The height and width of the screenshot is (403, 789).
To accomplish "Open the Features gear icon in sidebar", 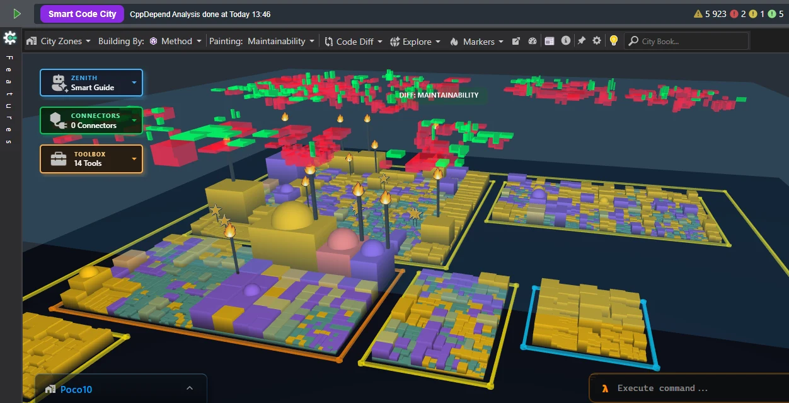I will (10, 38).
